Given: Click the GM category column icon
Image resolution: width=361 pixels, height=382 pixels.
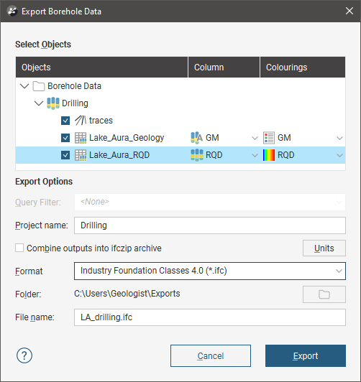Looking at the screenshot, I should click(196, 138).
